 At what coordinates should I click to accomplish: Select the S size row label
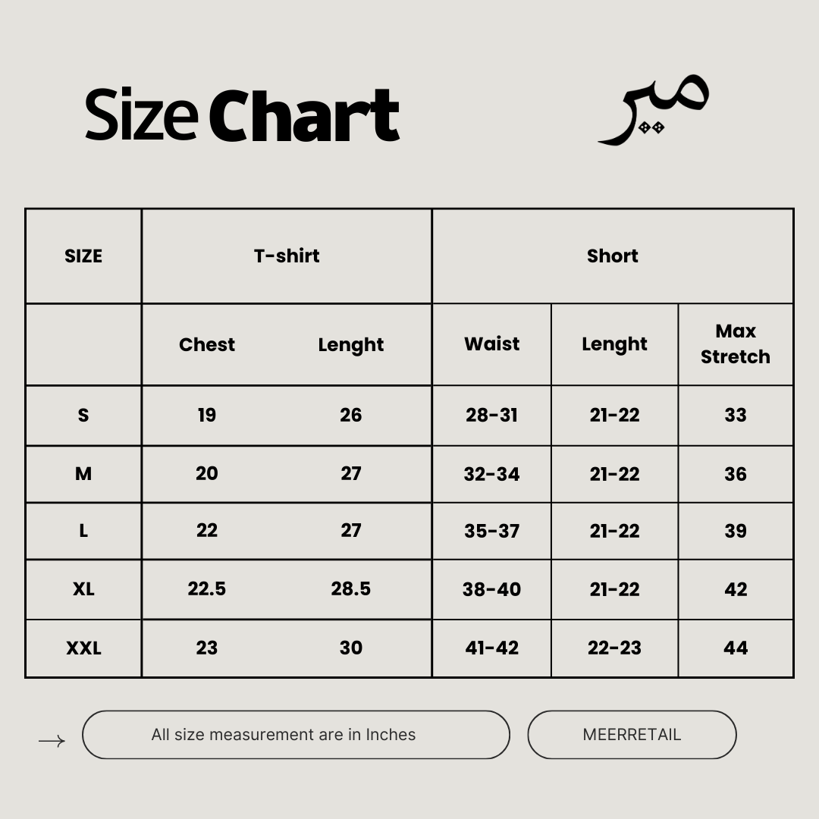[x=83, y=415]
